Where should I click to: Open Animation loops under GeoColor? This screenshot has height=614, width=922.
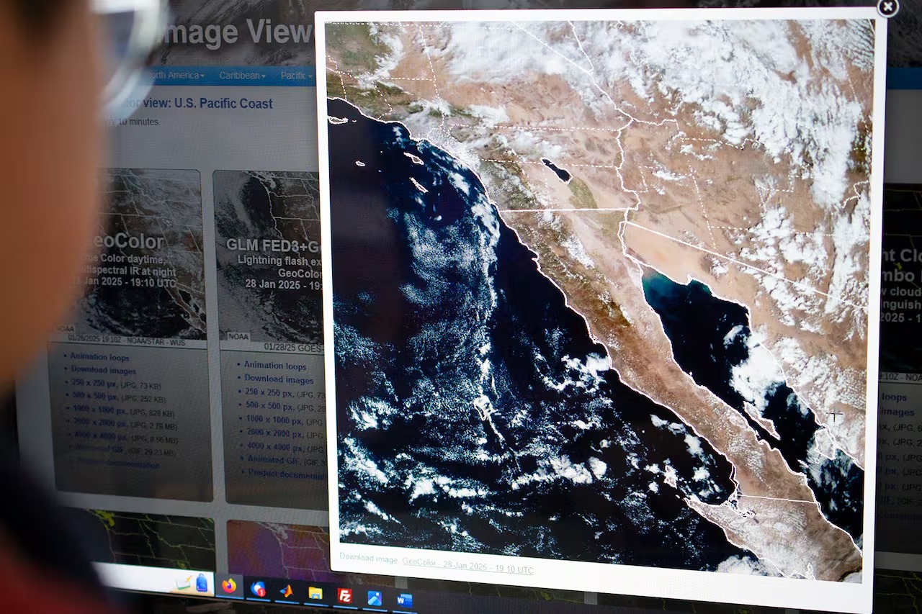click(x=99, y=356)
